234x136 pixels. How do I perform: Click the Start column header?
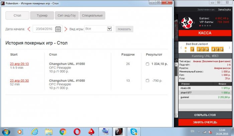tap(14, 55)
